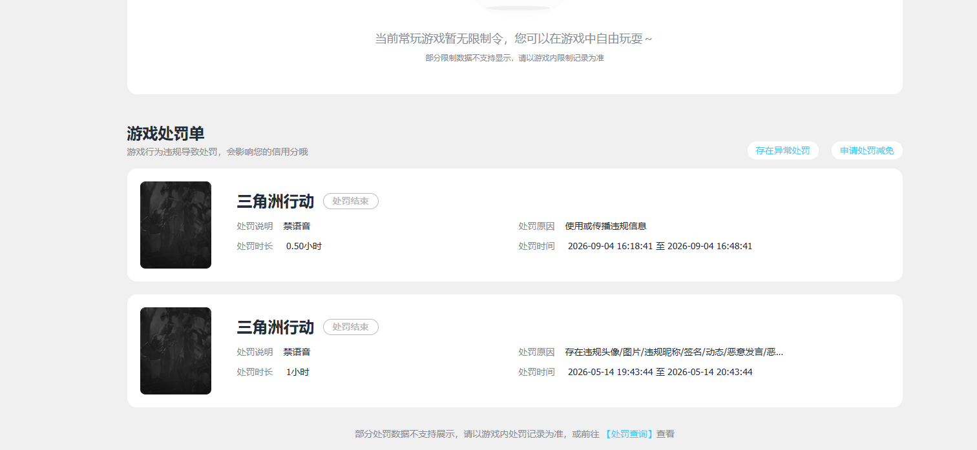
Task: Select the 1小时 duration value
Action: [x=298, y=372]
